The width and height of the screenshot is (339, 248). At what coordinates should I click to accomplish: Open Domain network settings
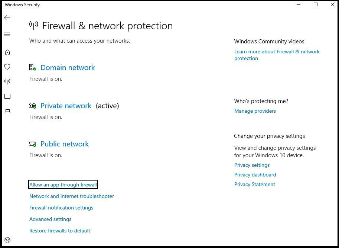(68, 67)
